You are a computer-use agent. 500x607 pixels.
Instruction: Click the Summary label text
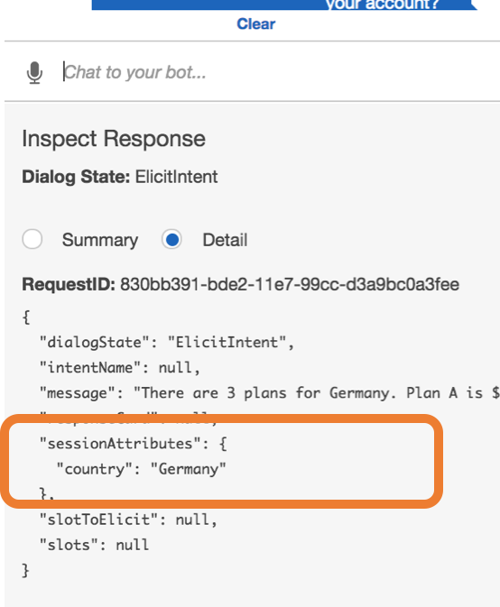click(100, 240)
